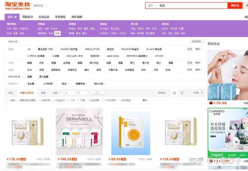Filter by brand CHANDO/自然堂
248x171 pixels.
pos(69,49)
